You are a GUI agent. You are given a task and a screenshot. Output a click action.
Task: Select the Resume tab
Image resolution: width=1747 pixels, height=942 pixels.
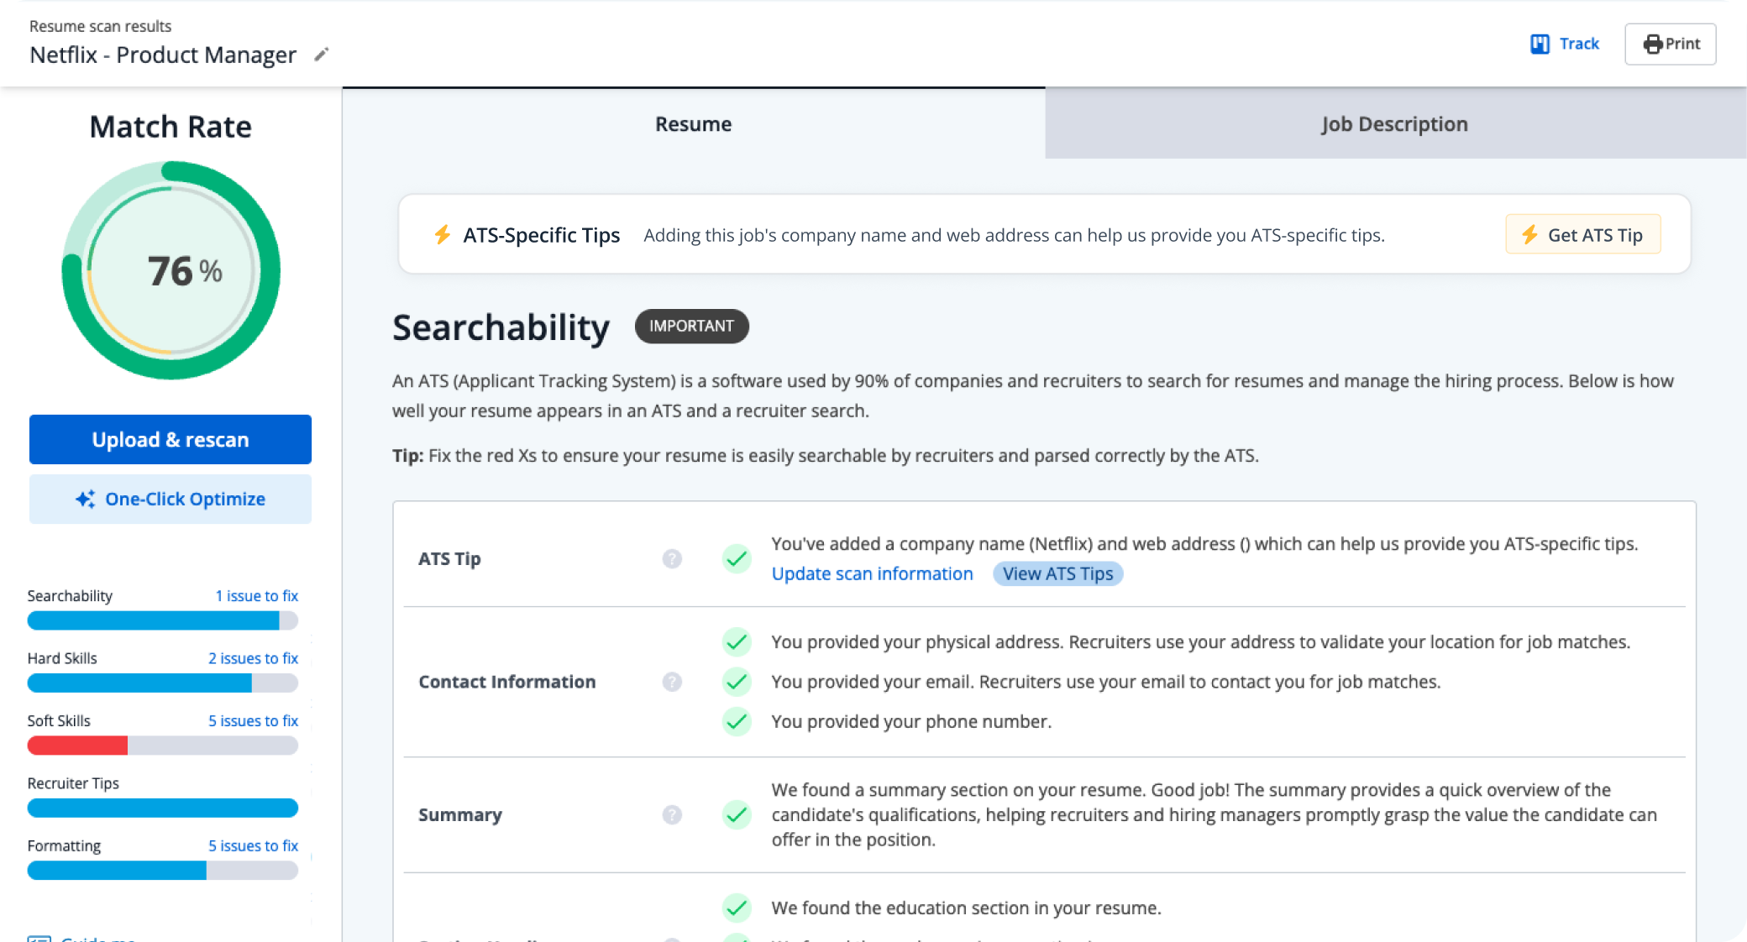[693, 124]
